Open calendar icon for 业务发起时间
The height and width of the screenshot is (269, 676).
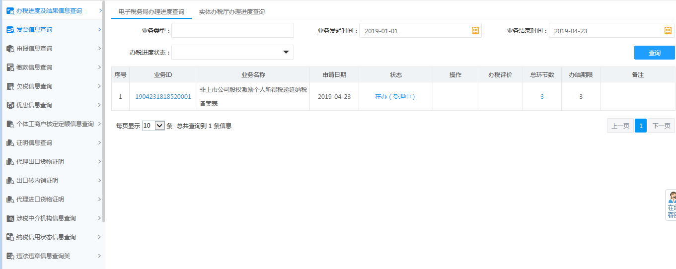[x=475, y=30]
